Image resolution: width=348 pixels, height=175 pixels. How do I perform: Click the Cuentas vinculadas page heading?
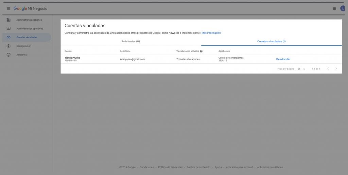(x=85, y=26)
